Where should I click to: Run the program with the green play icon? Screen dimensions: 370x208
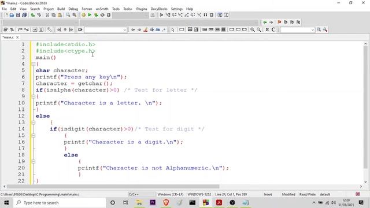90,15
